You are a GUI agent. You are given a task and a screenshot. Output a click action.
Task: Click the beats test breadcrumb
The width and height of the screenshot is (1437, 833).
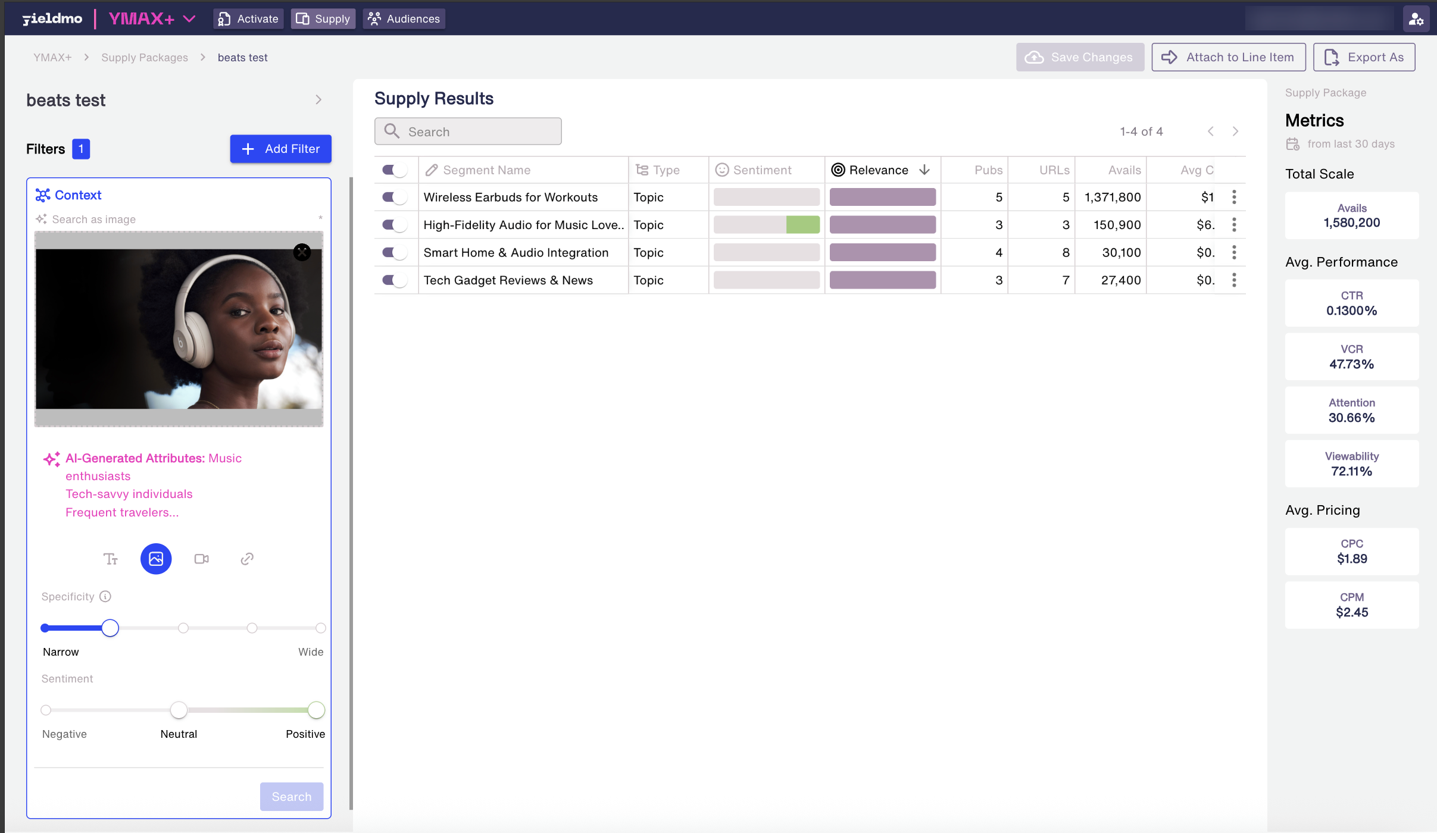[242, 58]
